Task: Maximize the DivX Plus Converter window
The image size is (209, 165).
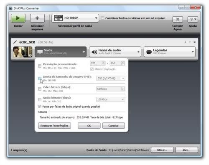Action: (187, 8)
